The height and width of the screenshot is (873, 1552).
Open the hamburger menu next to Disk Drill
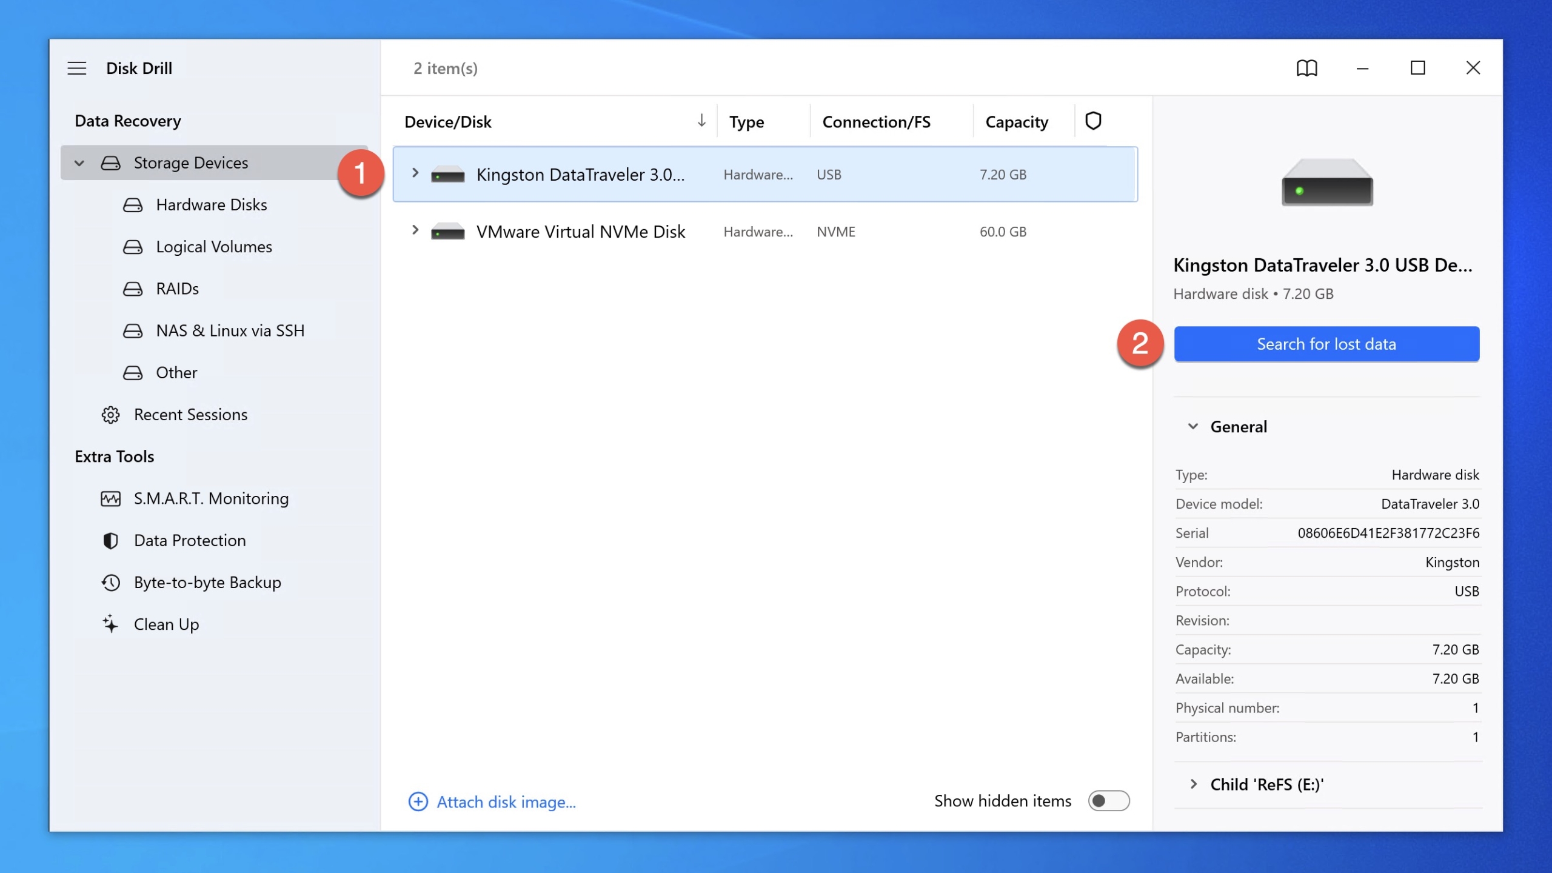pos(77,68)
